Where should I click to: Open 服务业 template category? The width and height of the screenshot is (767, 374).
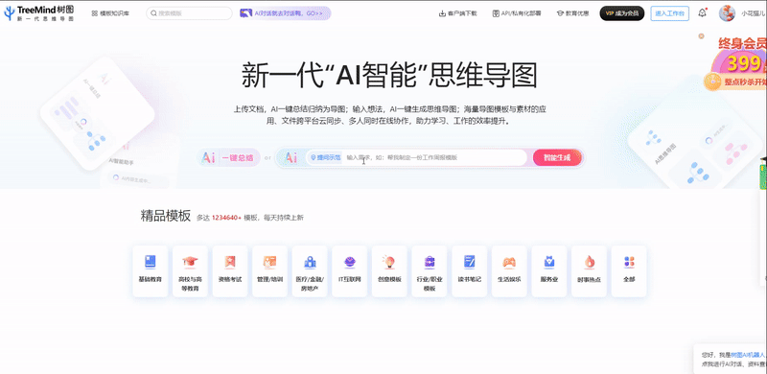pos(548,270)
